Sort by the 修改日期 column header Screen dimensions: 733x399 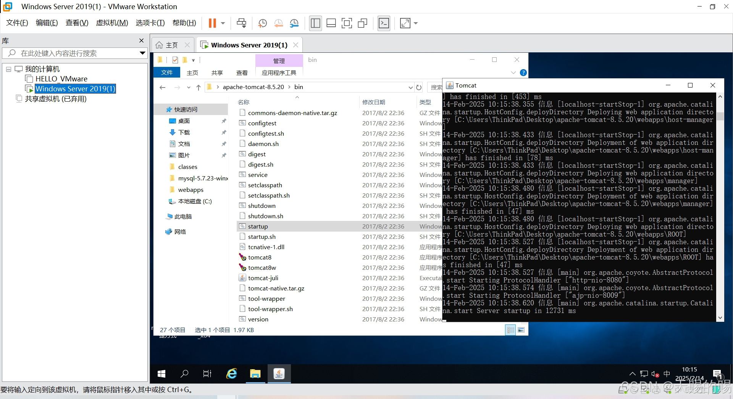coord(374,102)
